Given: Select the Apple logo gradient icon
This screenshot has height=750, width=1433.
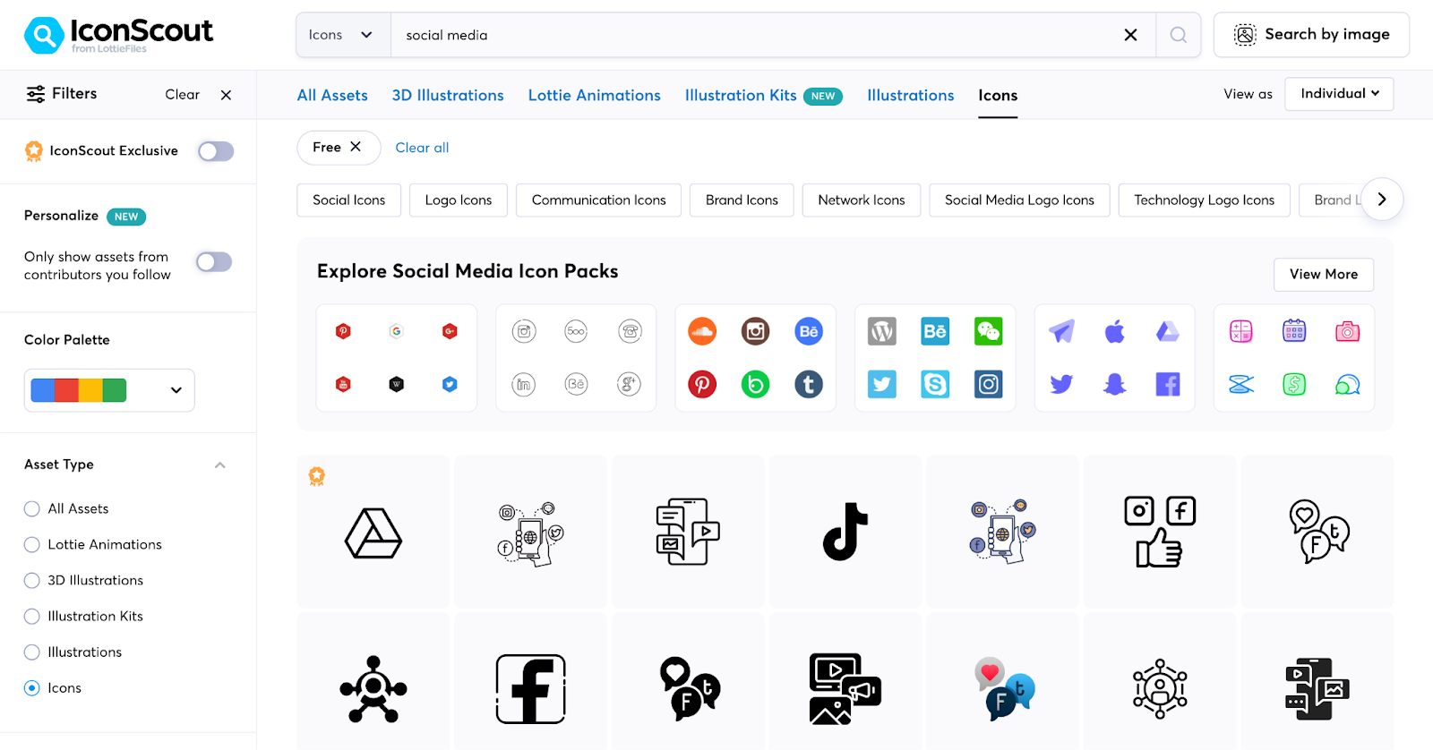Looking at the screenshot, I should (x=1115, y=331).
